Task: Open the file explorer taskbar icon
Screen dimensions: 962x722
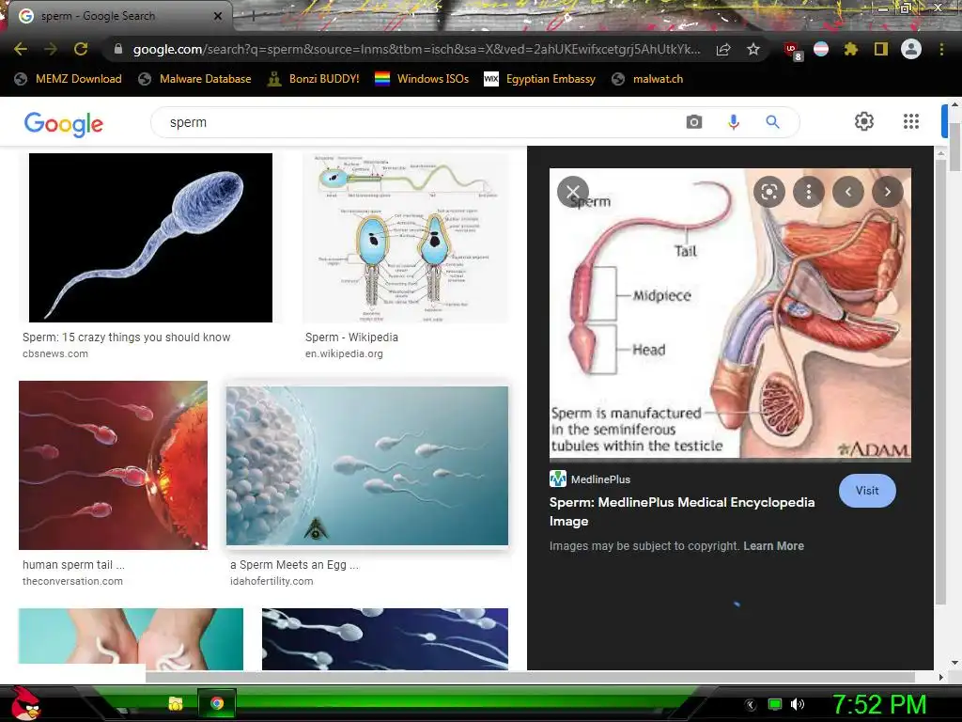Action: (x=176, y=703)
